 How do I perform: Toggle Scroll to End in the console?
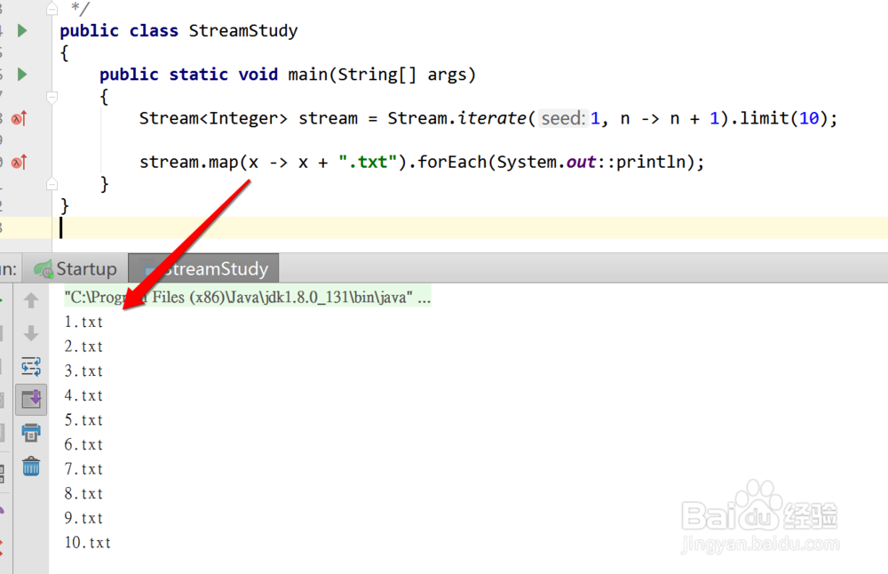[31, 397]
